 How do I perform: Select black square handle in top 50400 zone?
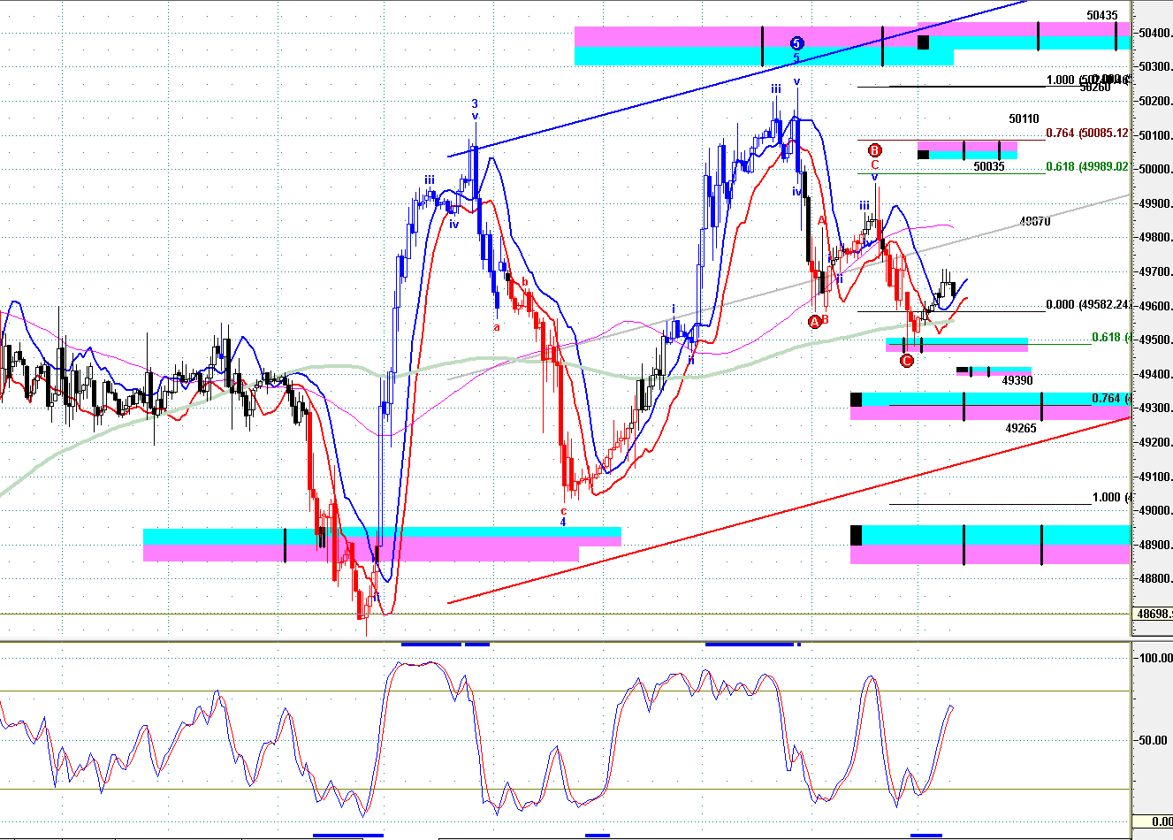pyautogui.click(x=923, y=42)
